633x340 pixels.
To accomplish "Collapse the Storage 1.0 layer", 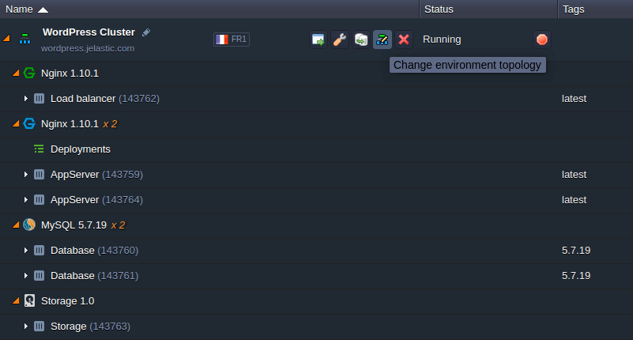I will coord(16,300).
